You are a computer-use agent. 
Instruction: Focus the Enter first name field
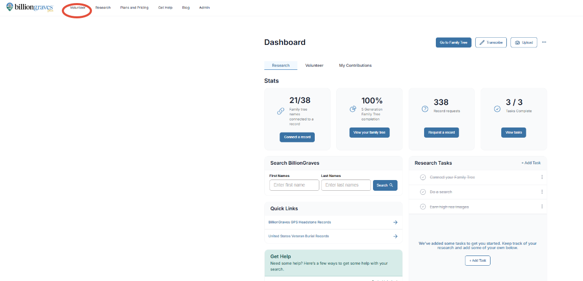pyautogui.click(x=294, y=185)
